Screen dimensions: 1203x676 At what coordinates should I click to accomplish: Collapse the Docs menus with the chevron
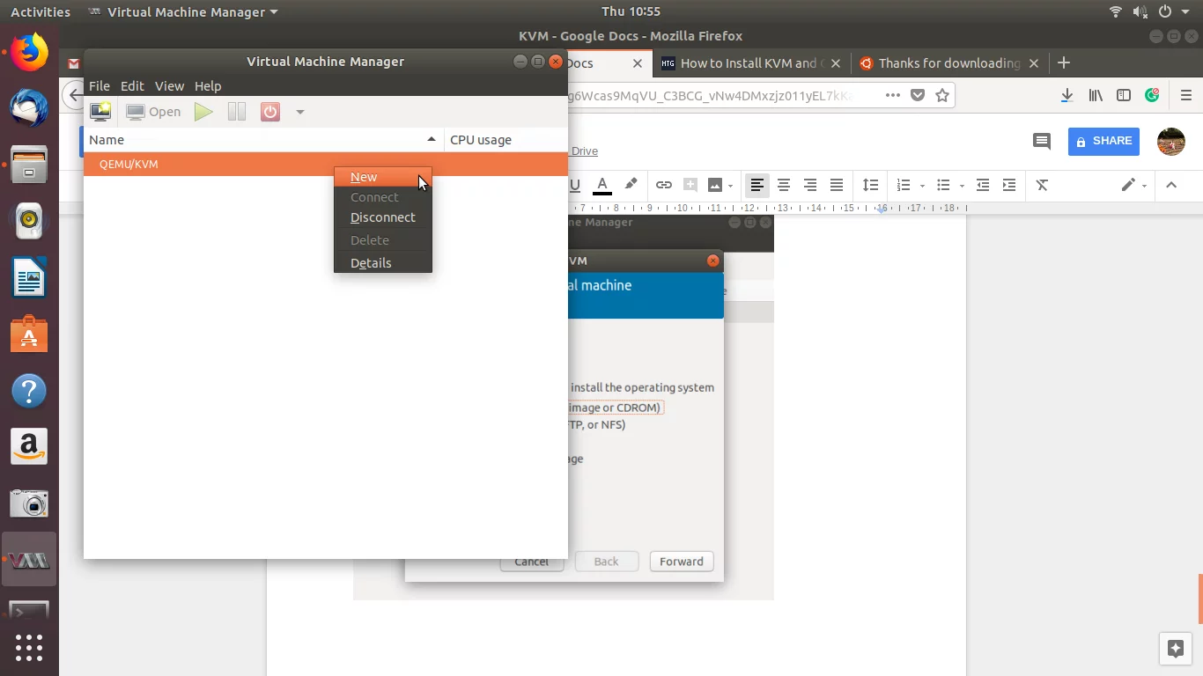pyautogui.click(x=1171, y=185)
